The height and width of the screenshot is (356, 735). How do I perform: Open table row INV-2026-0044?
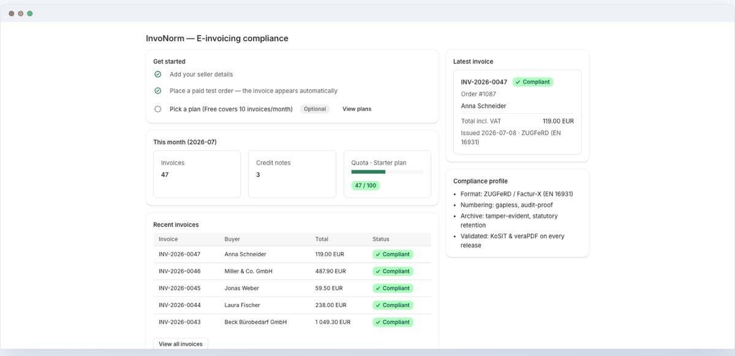click(x=292, y=305)
